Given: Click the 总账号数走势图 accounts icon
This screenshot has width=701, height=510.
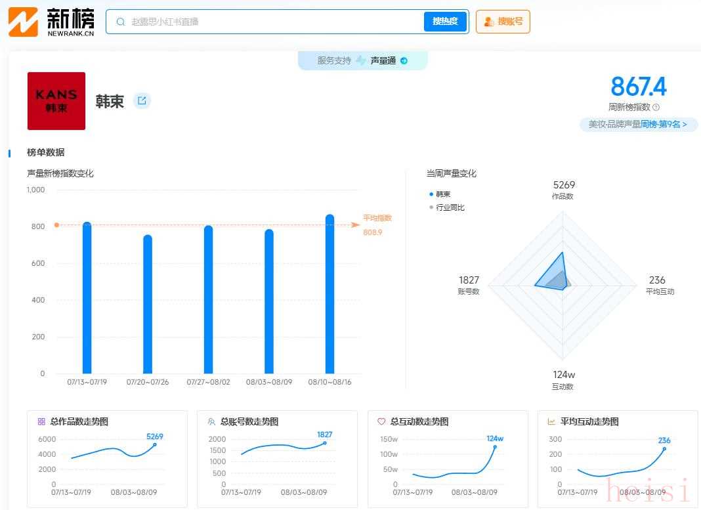Looking at the screenshot, I should (x=211, y=421).
